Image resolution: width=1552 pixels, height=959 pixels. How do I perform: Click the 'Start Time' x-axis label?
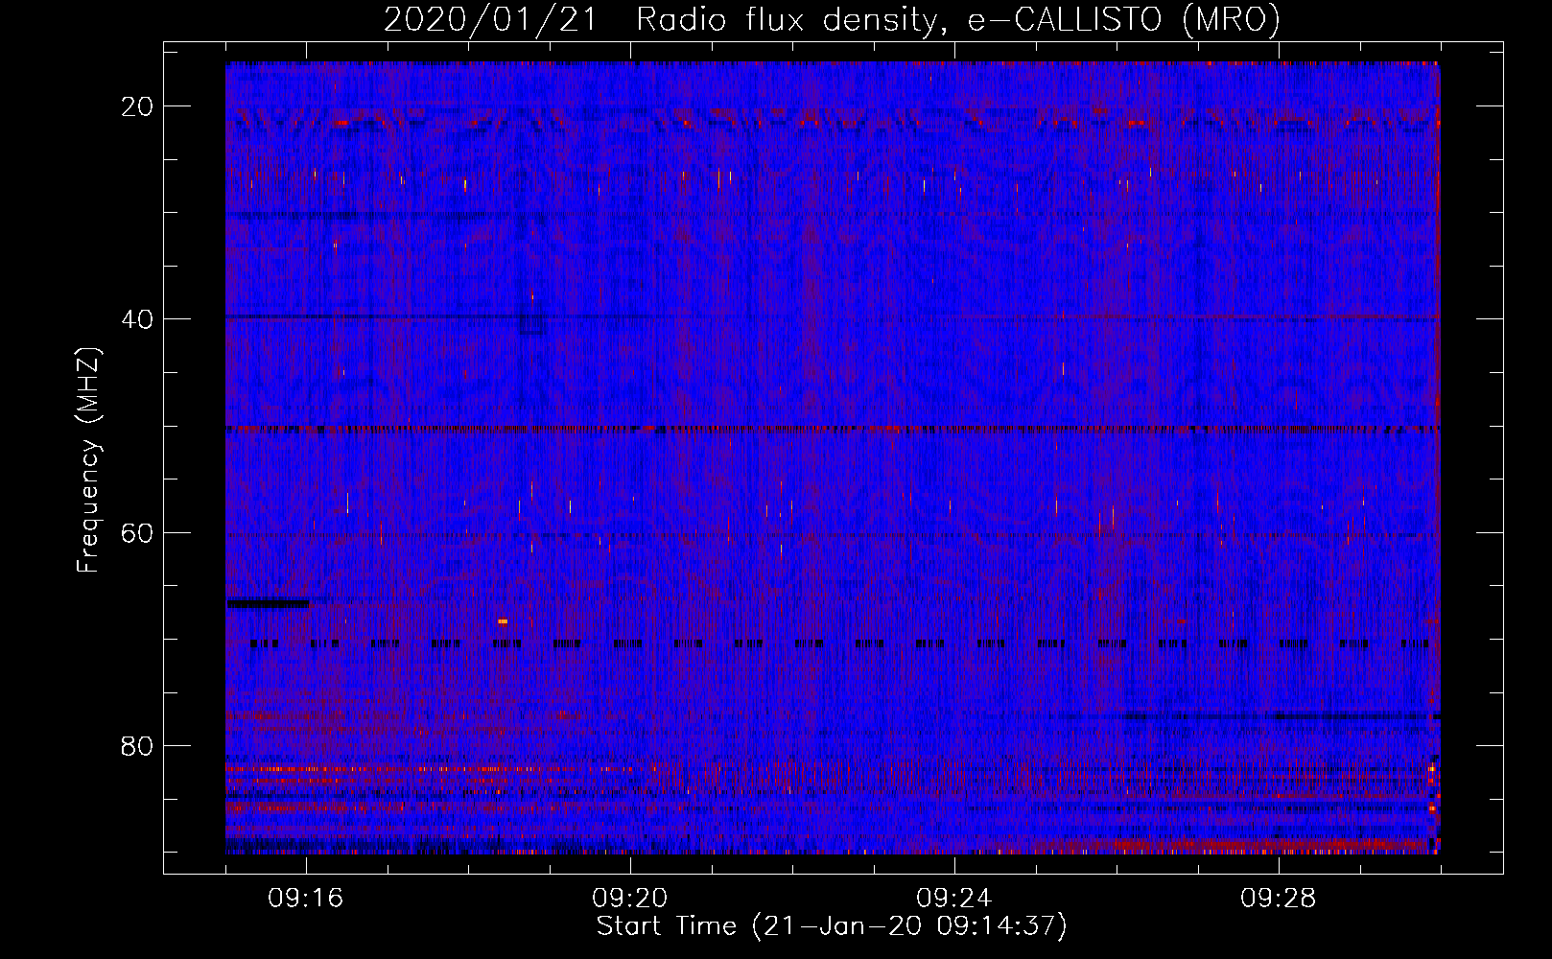[831, 926]
